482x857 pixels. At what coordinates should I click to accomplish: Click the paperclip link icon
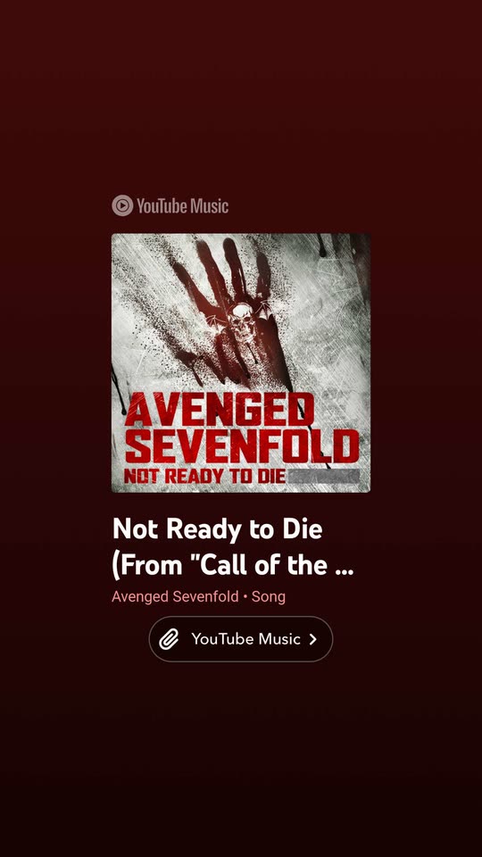pos(170,639)
